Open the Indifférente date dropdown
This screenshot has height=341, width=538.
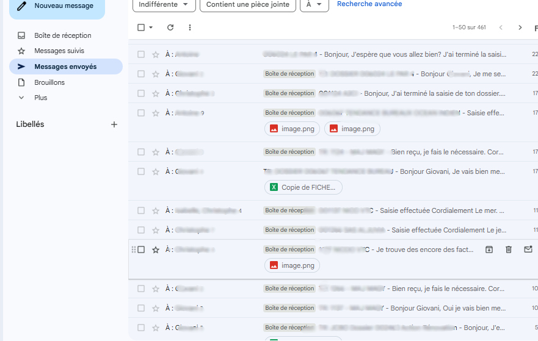click(x=164, y=4)
